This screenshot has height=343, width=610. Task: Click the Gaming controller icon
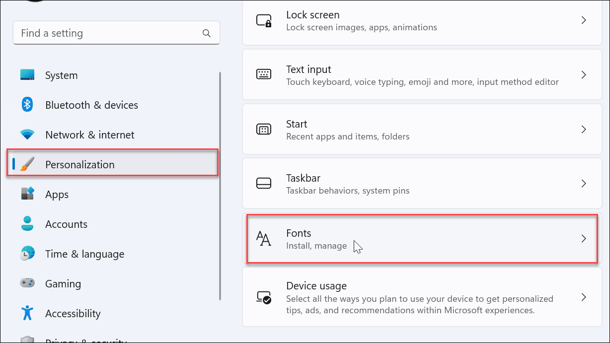pos(27,283)
